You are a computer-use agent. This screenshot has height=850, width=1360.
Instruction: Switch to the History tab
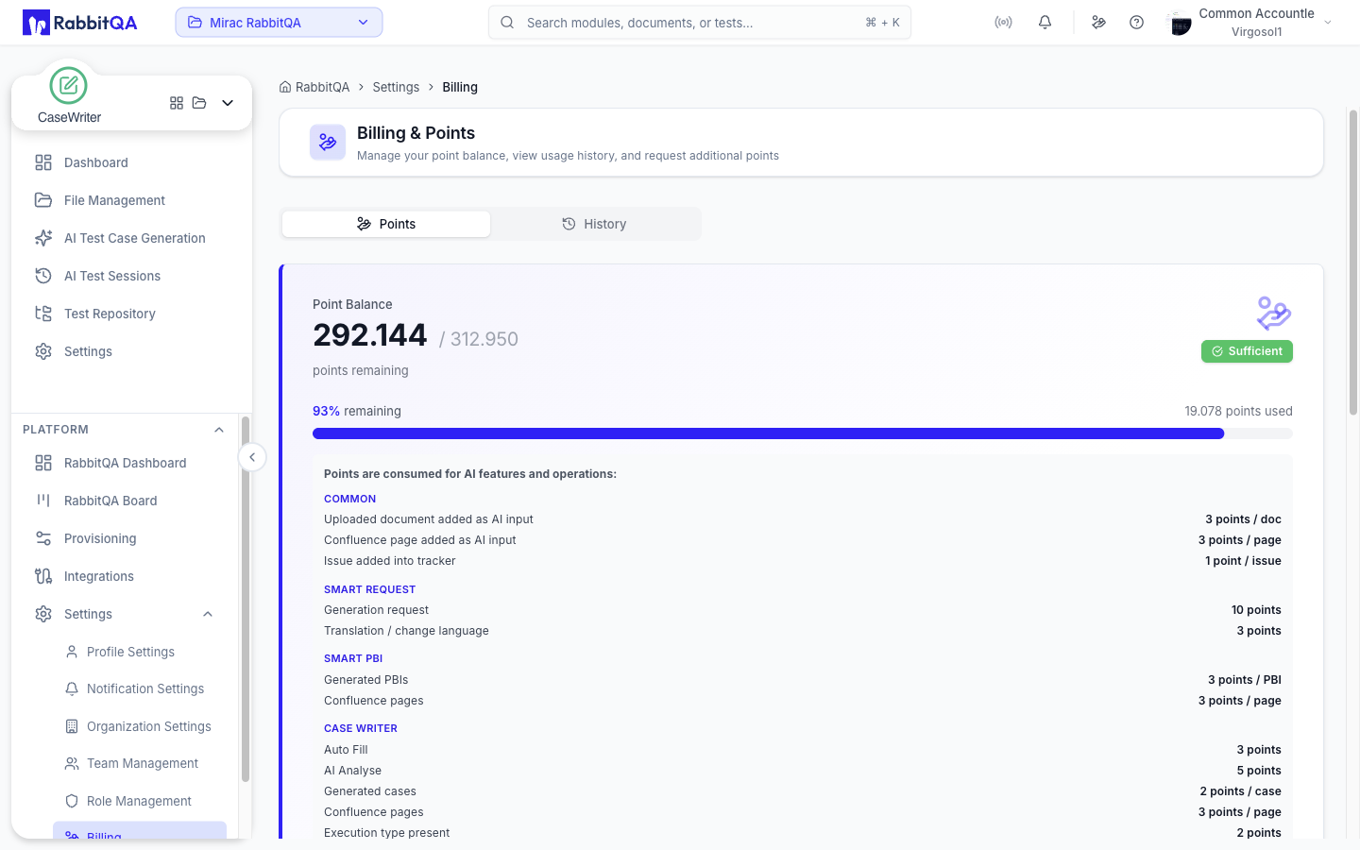594,224
